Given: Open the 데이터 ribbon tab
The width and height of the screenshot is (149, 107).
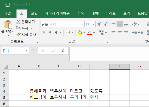Looking at the screenshot, I should coord(96,13).
